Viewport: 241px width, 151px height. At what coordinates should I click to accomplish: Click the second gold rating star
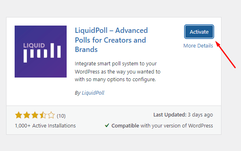pyautogui.click(x=27, y=115)
